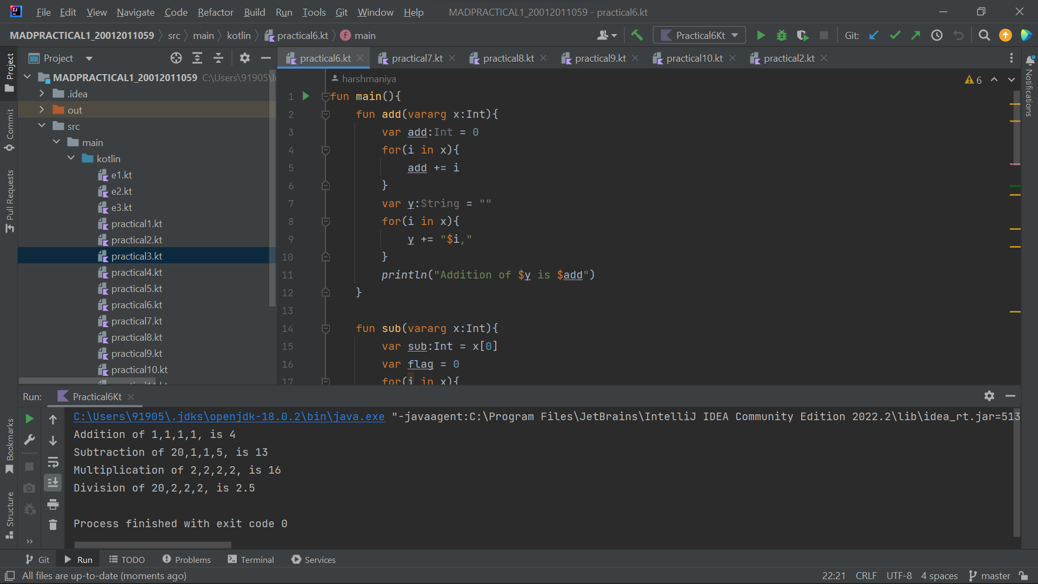Run with coverage shield icon

click(802, 36)
